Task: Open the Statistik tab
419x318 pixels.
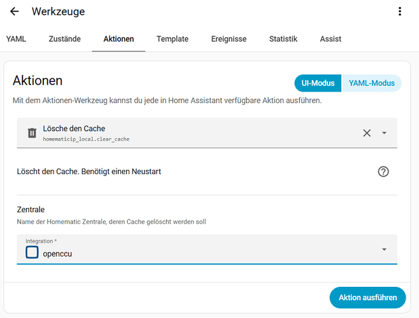Action: pyautogui.click(x=283, y=39)
